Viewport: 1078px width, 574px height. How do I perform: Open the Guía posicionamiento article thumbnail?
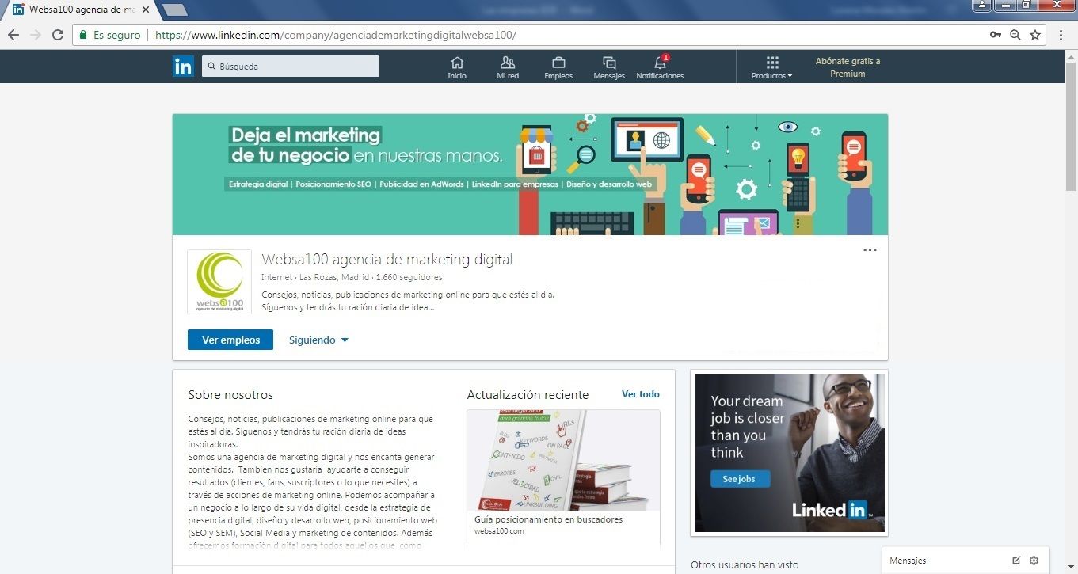click(x=563, y=460)
